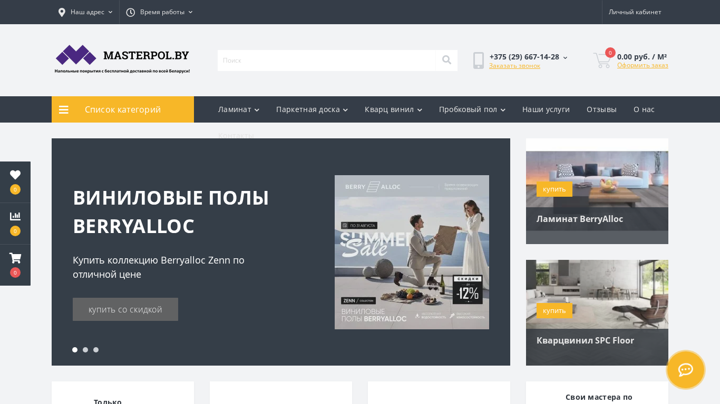The height and width of the screenshot is (404, 720).
Task: Open the chat bubble widget
Action: coord(686,370)
